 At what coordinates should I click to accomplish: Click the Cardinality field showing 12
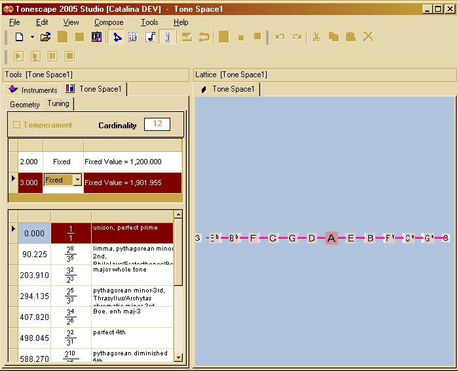[x=157, y=124]
